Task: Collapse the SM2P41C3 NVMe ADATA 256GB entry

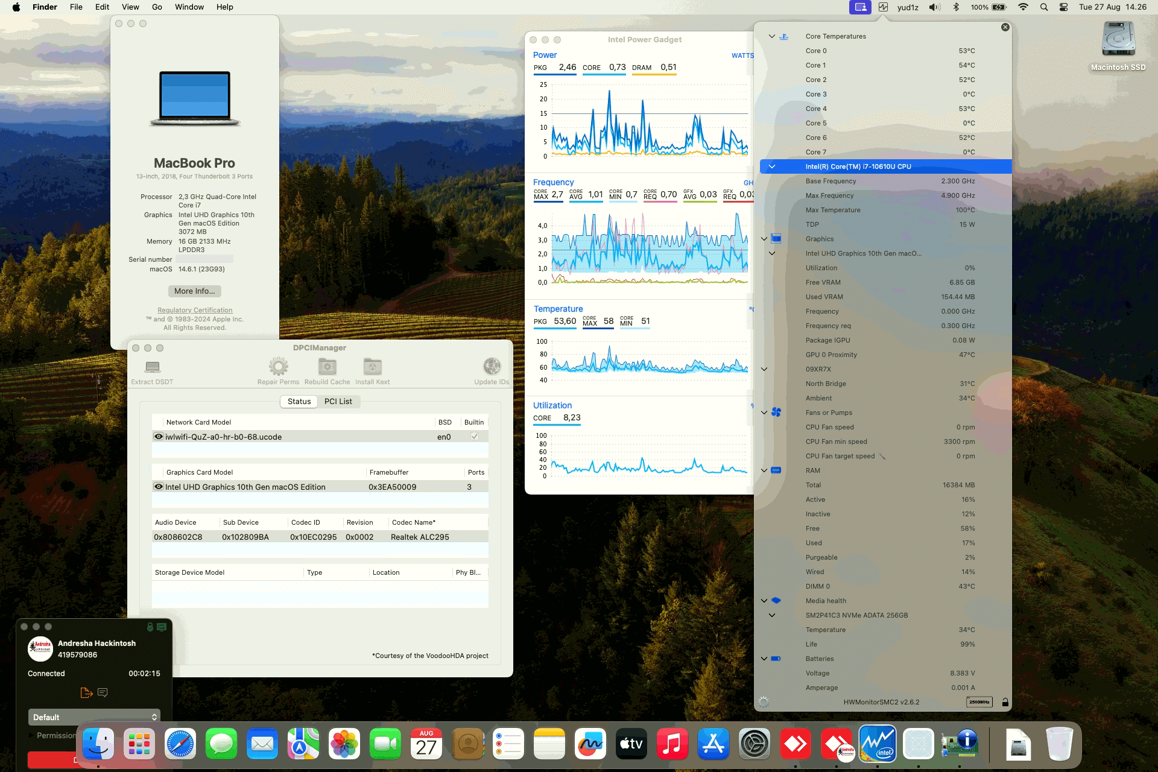Action: pyautogui.click(x=771, y=615)
